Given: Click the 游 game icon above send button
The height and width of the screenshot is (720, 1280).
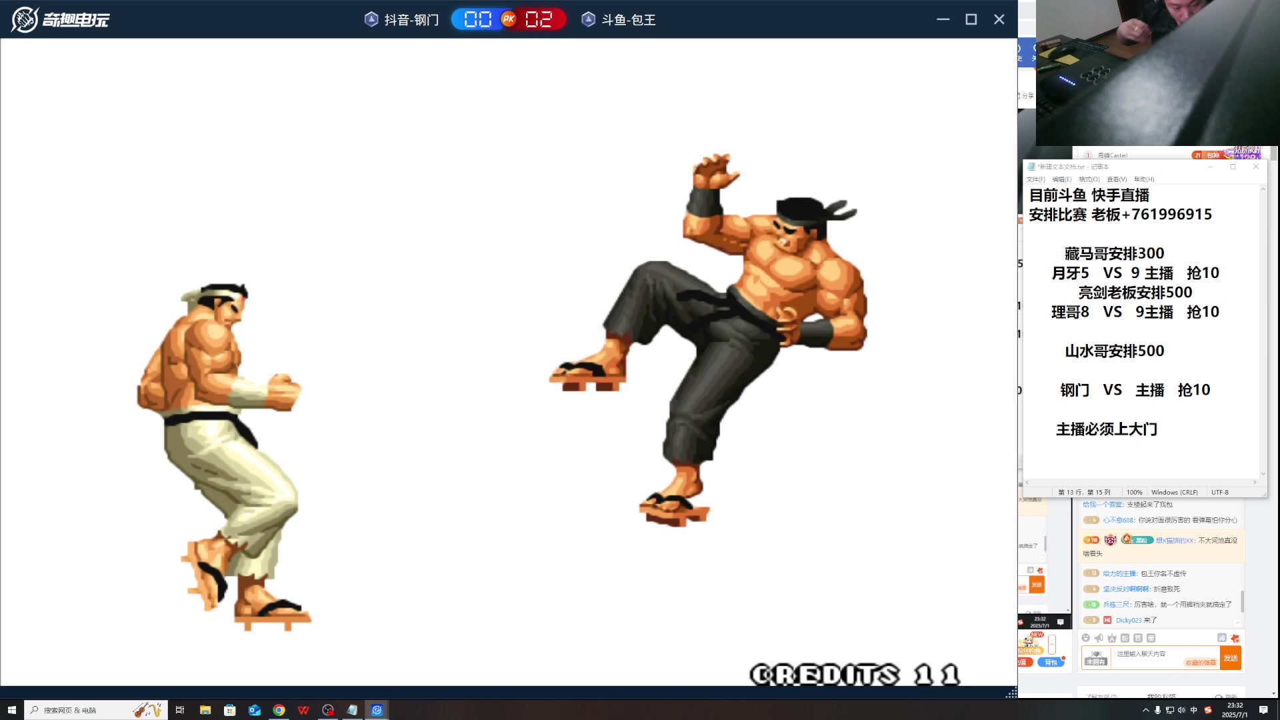Looking at the screenshot, I should point(1222,637).
